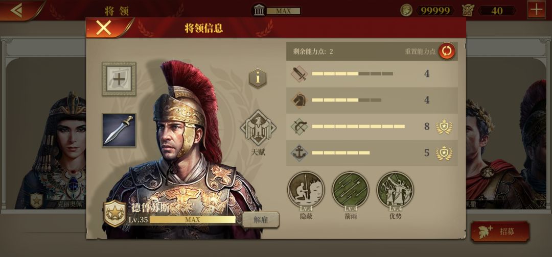
Task: Reset ability points with red refresh icon
Action: (x=447, y=52)
